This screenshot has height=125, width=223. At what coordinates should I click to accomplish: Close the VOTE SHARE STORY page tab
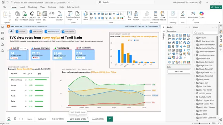pos(88,118)
